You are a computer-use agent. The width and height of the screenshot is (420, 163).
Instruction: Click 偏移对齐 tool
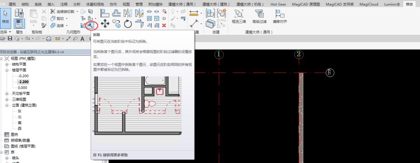coord(280,16)
